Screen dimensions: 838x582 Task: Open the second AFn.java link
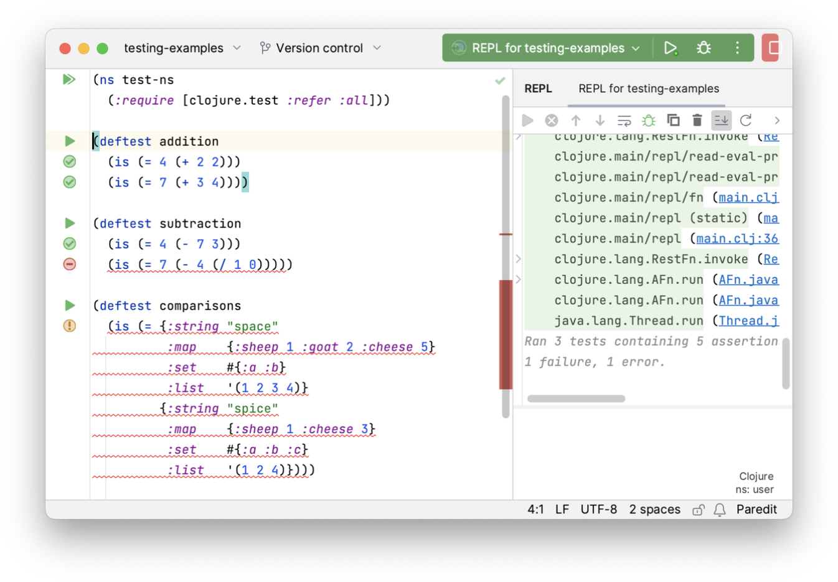(x=748, y=300)
